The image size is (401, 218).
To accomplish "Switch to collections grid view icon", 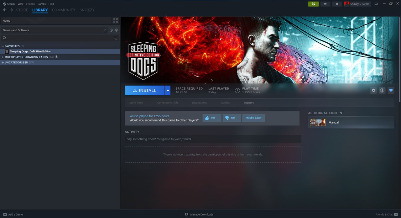I will click(116, 21).
